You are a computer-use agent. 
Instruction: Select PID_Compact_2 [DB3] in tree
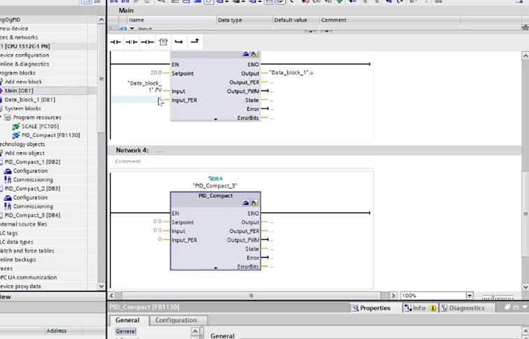pos(32,188)
